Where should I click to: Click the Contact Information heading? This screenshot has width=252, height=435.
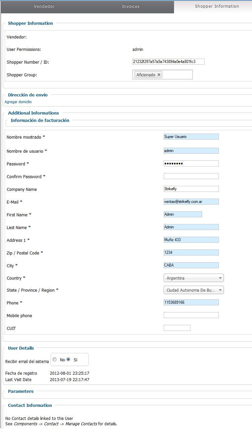(30, 405)
